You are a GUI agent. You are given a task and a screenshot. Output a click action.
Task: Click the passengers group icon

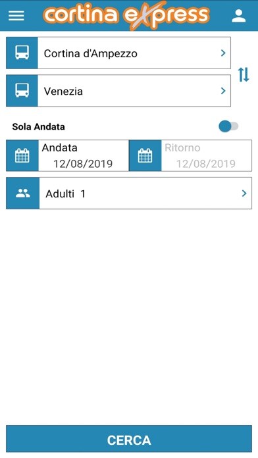(23, 193)
